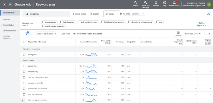Remove the Exclude adult ideas filter

click(x=55, y=34)
